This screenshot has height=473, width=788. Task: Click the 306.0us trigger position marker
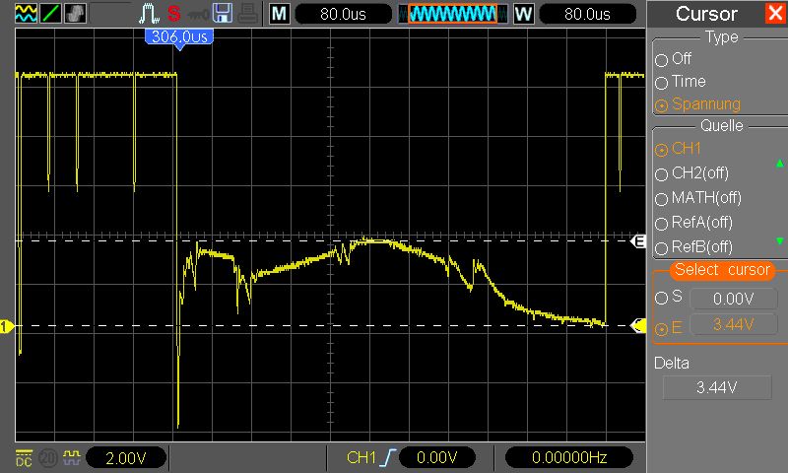click(179, 38)
